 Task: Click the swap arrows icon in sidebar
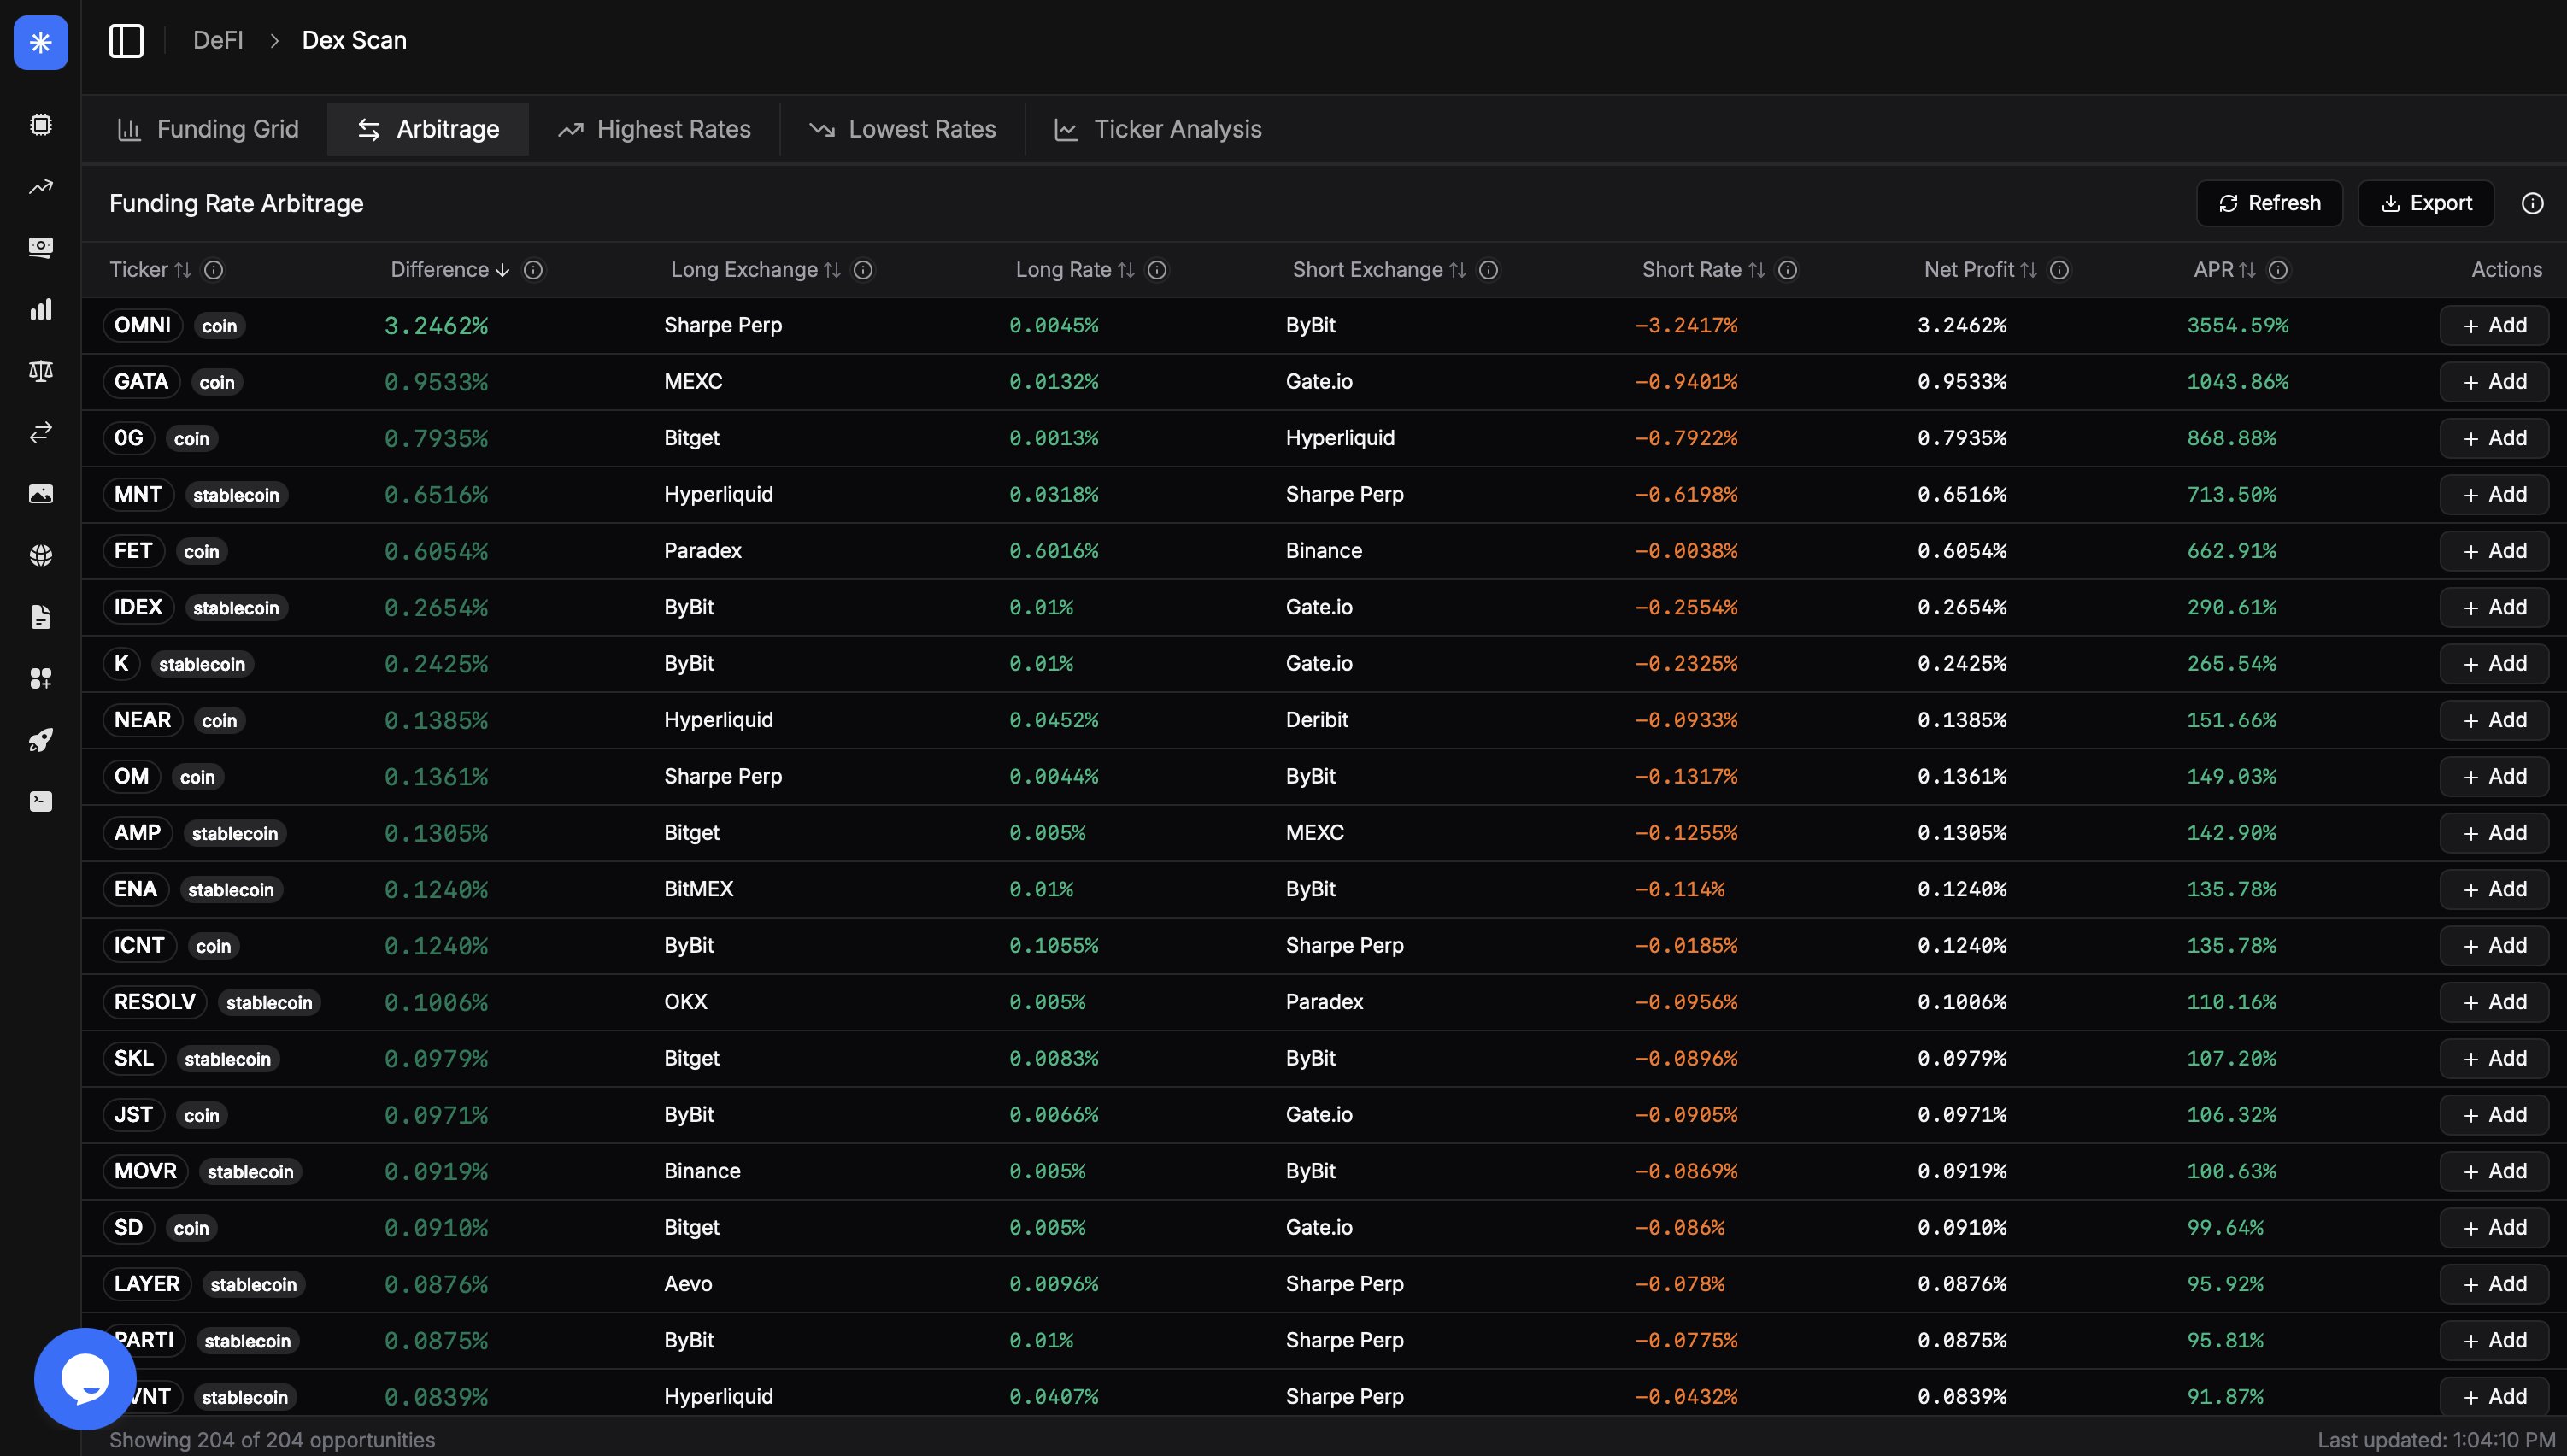point(41,432)
